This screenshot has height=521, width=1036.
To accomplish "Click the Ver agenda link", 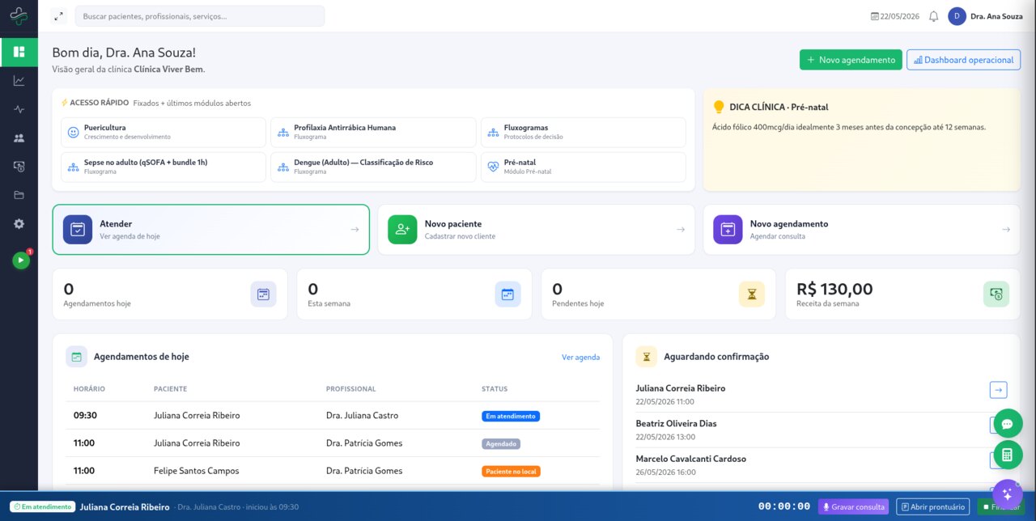I will coord(581,357).
